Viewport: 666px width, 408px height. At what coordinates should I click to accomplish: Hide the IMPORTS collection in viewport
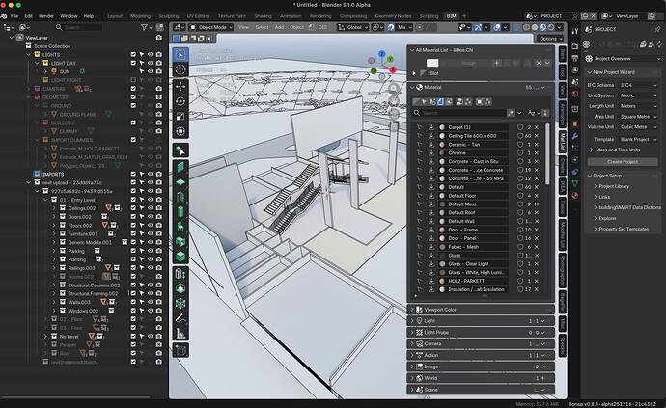(x=150, y=174)
